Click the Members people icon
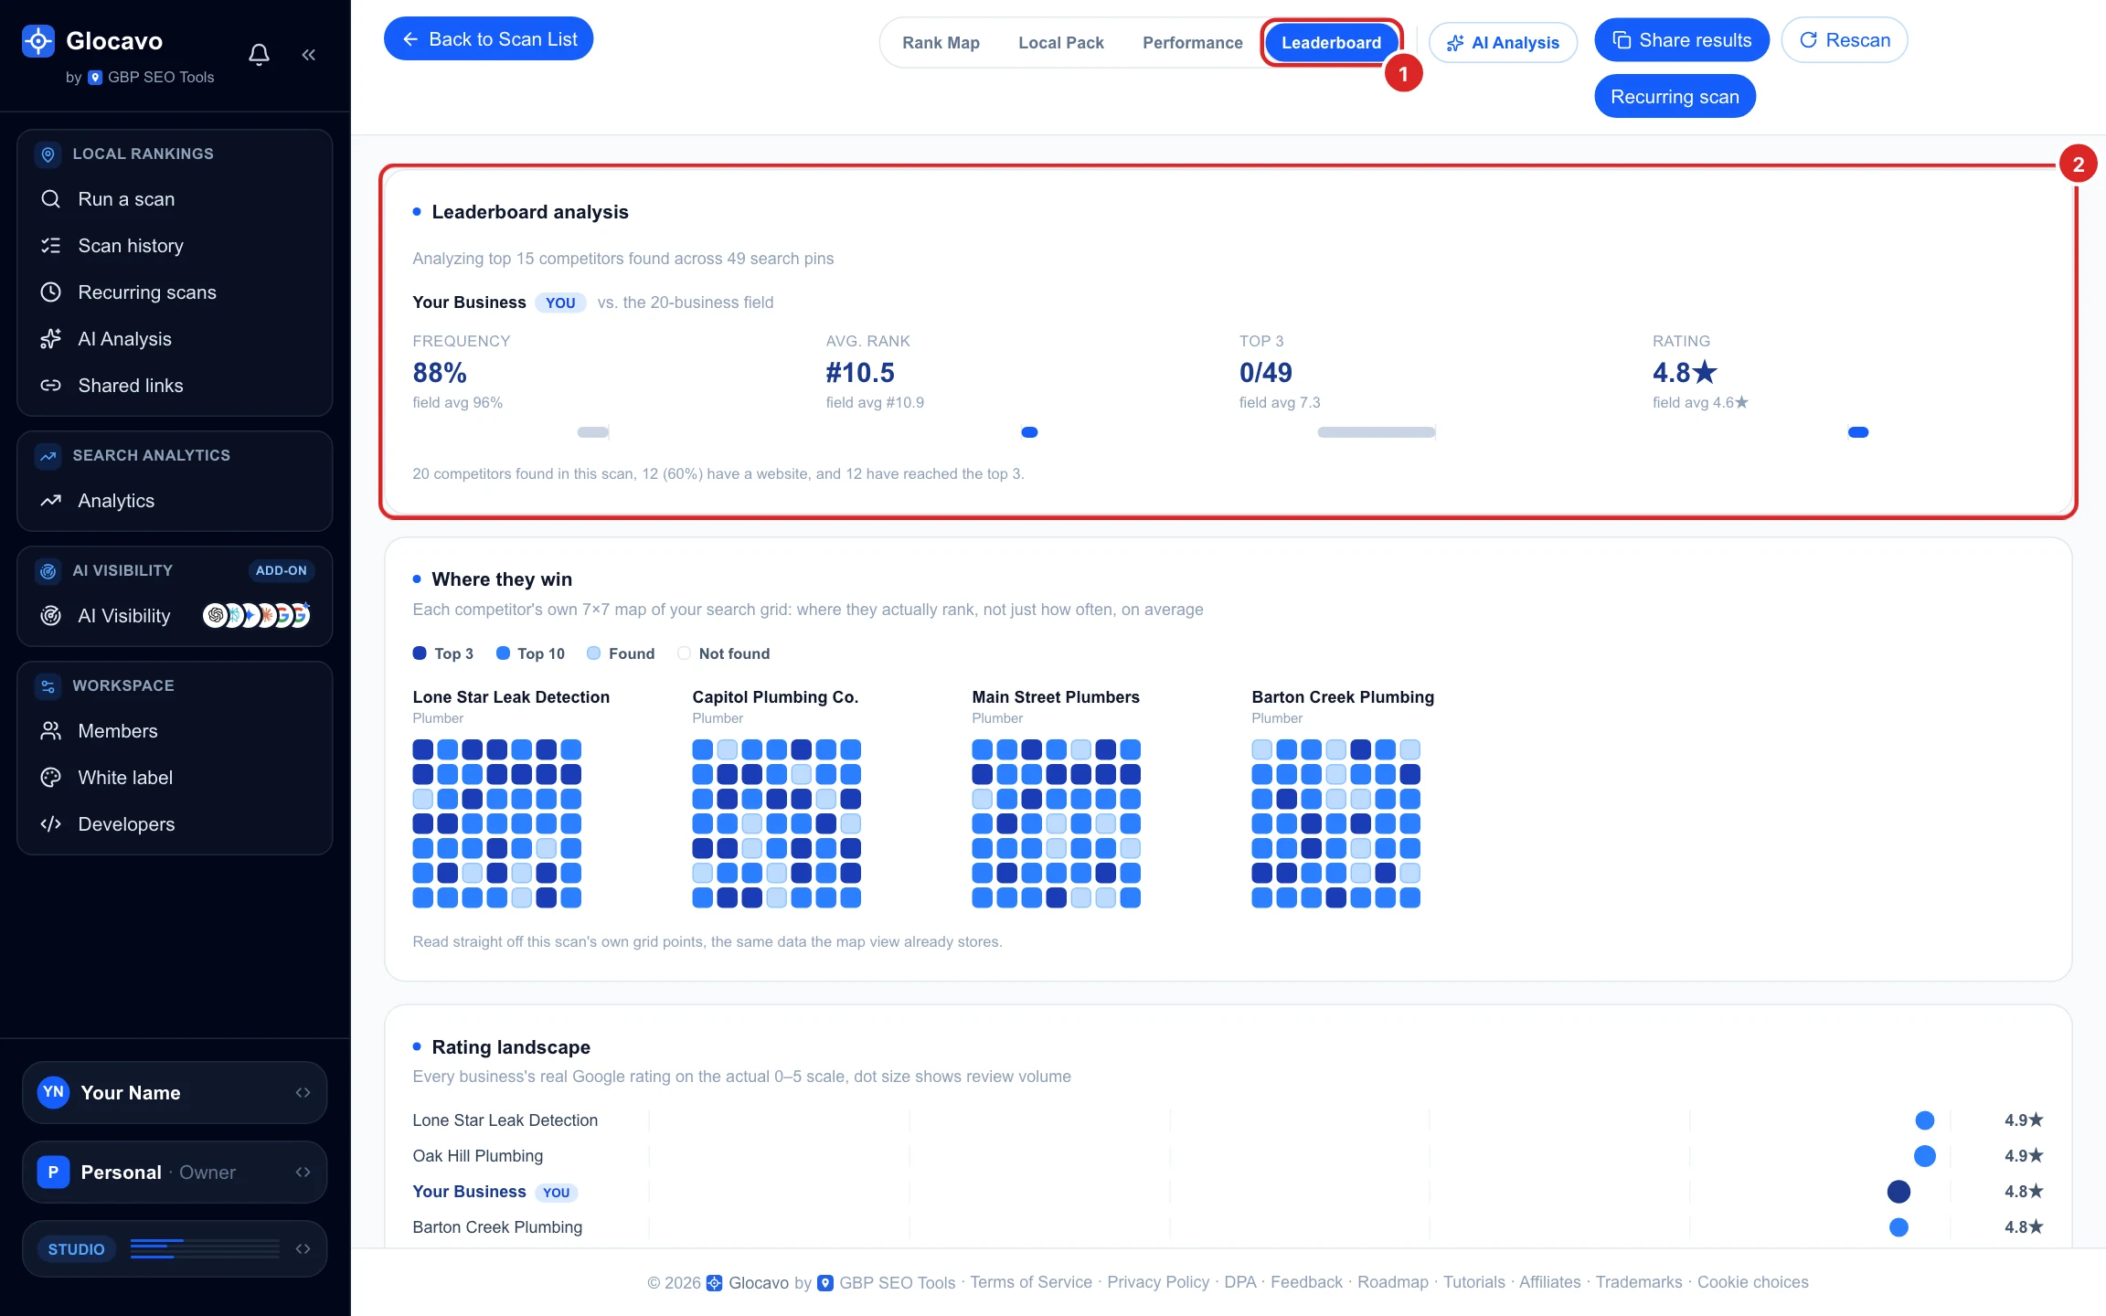This screenshot has height=1316, width=2106. tap(51, 731)
